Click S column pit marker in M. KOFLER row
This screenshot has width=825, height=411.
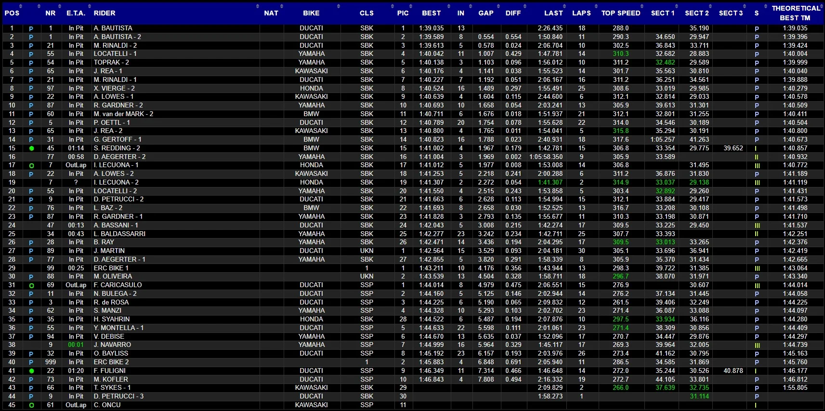click(x=757, y=380)
